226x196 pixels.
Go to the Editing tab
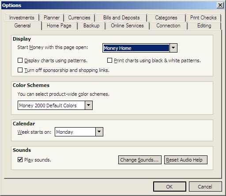[204, 26]
